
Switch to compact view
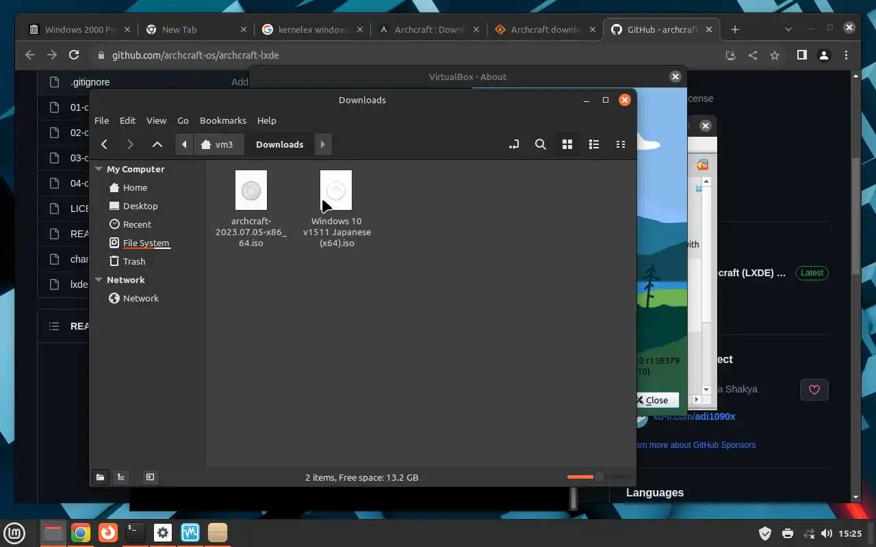click(x=621, y=144)
